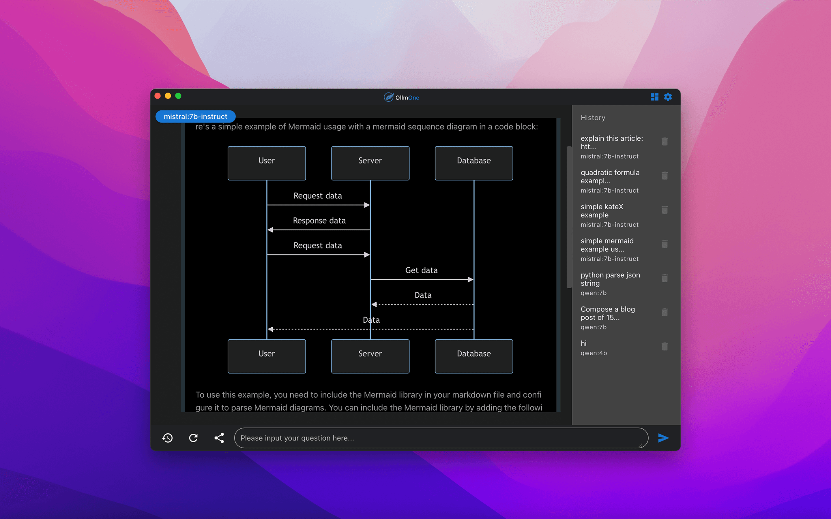
Task: Click the 'Response data' diagram label
Action: pos(319,220)
